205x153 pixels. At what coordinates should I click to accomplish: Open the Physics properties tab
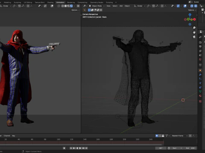tap(200, 83)
